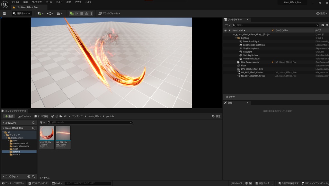Open the 編集 menu

pyautogui.click(x=26, y=2)
